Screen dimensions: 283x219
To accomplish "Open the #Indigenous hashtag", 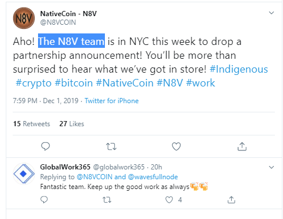I will [239, 69].
